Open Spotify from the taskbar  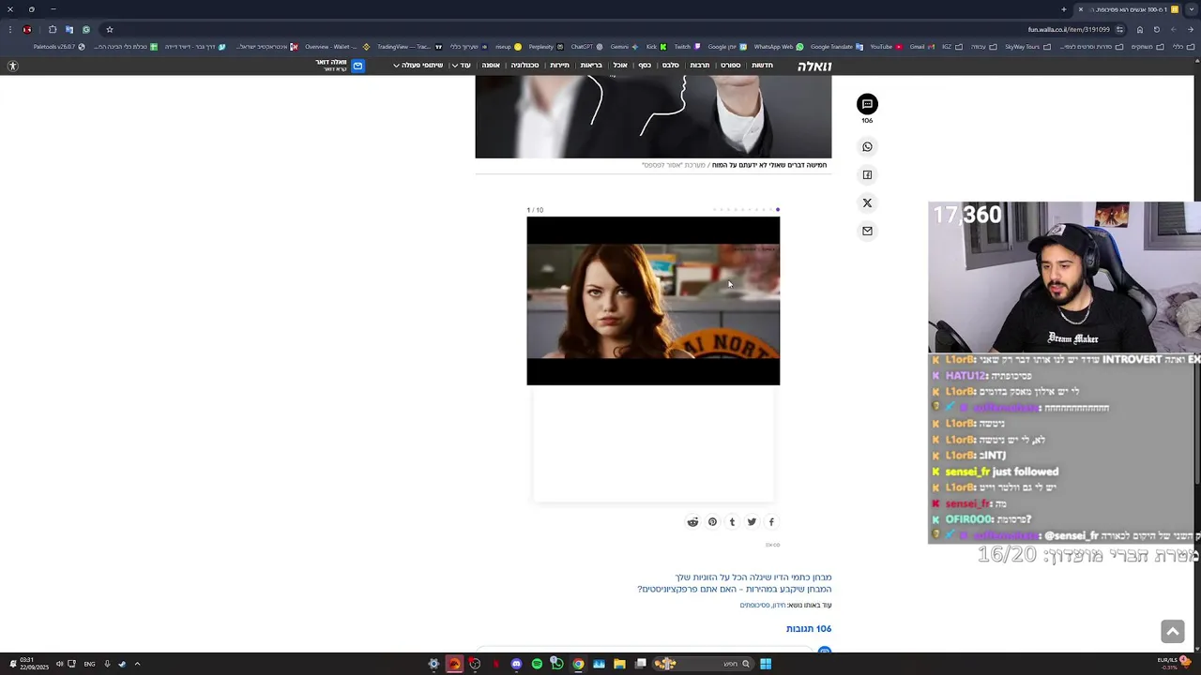pyautogui.click(x=537, y=664)
